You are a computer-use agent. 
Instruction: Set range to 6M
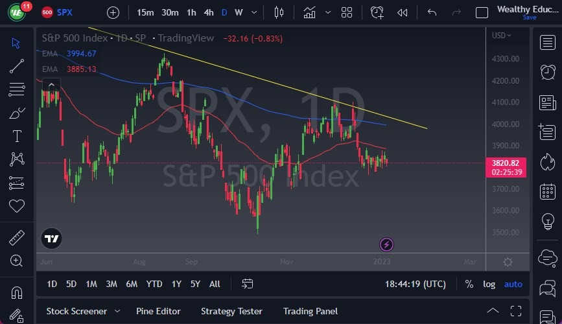coord(132,284)
